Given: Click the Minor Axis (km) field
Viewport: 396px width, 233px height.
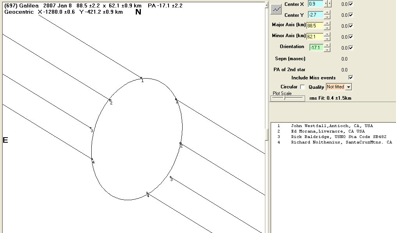Looking at the screenshot, I should [315, 36].
